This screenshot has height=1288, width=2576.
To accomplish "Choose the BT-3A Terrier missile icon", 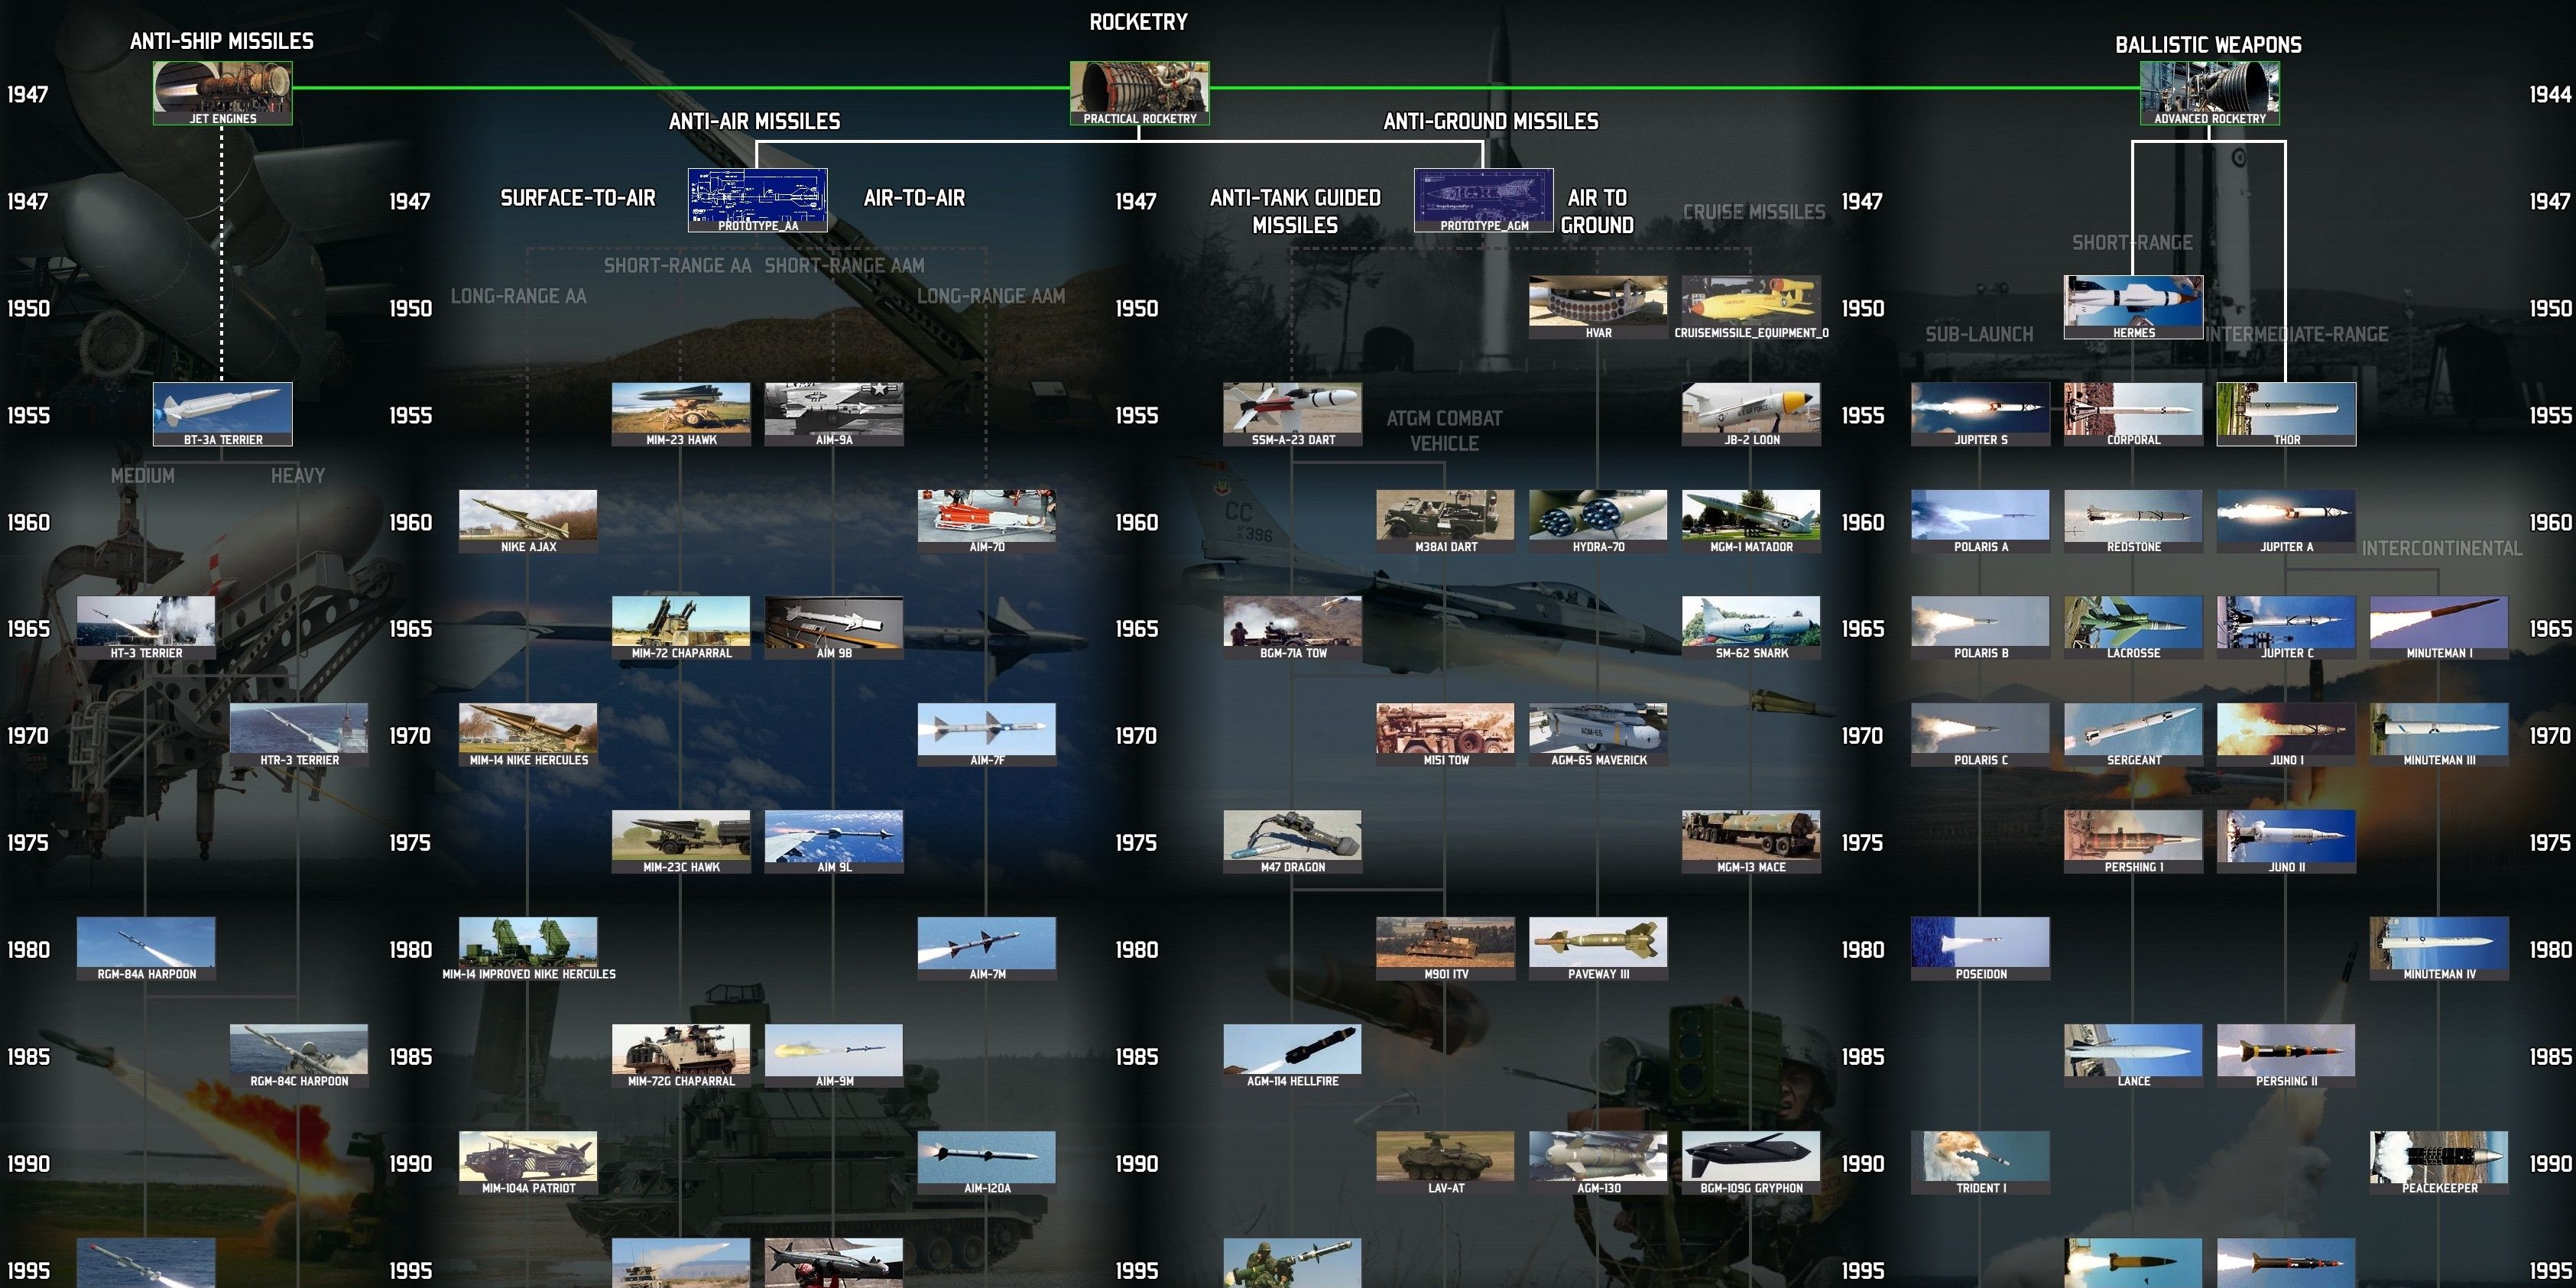I will pos(222,413).
